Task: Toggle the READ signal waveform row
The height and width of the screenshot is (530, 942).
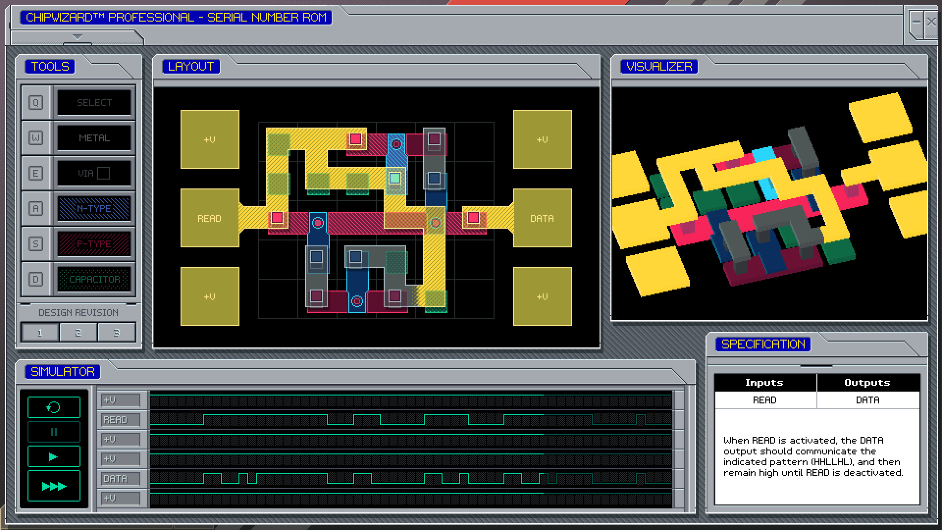Action: point(120,420)
